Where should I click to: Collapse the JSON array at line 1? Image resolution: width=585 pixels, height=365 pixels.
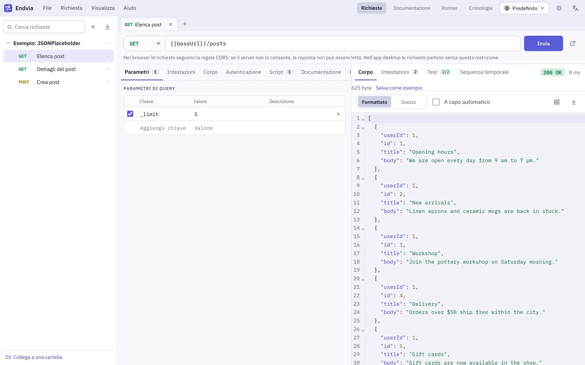pyautogui.click(x=363, y=119)
